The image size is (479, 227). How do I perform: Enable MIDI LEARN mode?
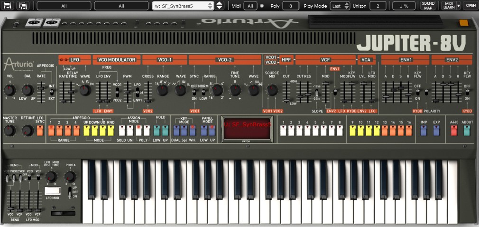(449, 6)
